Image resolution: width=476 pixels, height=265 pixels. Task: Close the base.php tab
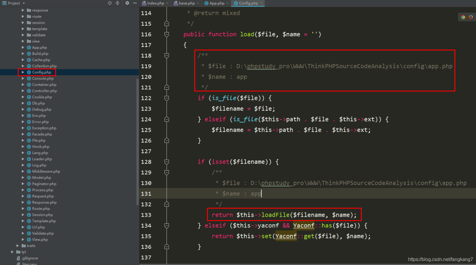(198, 3)
